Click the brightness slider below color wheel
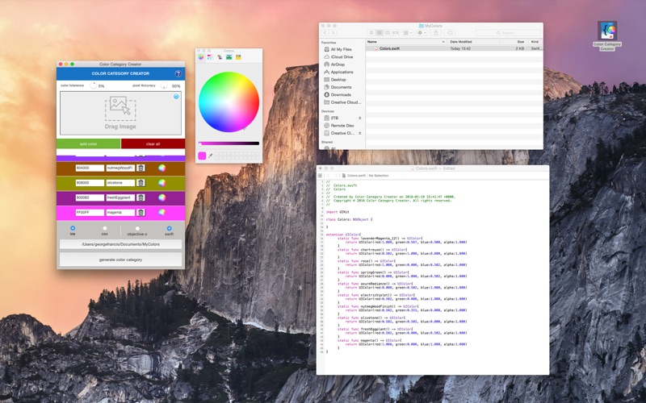The image size is (646, 403). pyautogui.click(x=229, y=143)
